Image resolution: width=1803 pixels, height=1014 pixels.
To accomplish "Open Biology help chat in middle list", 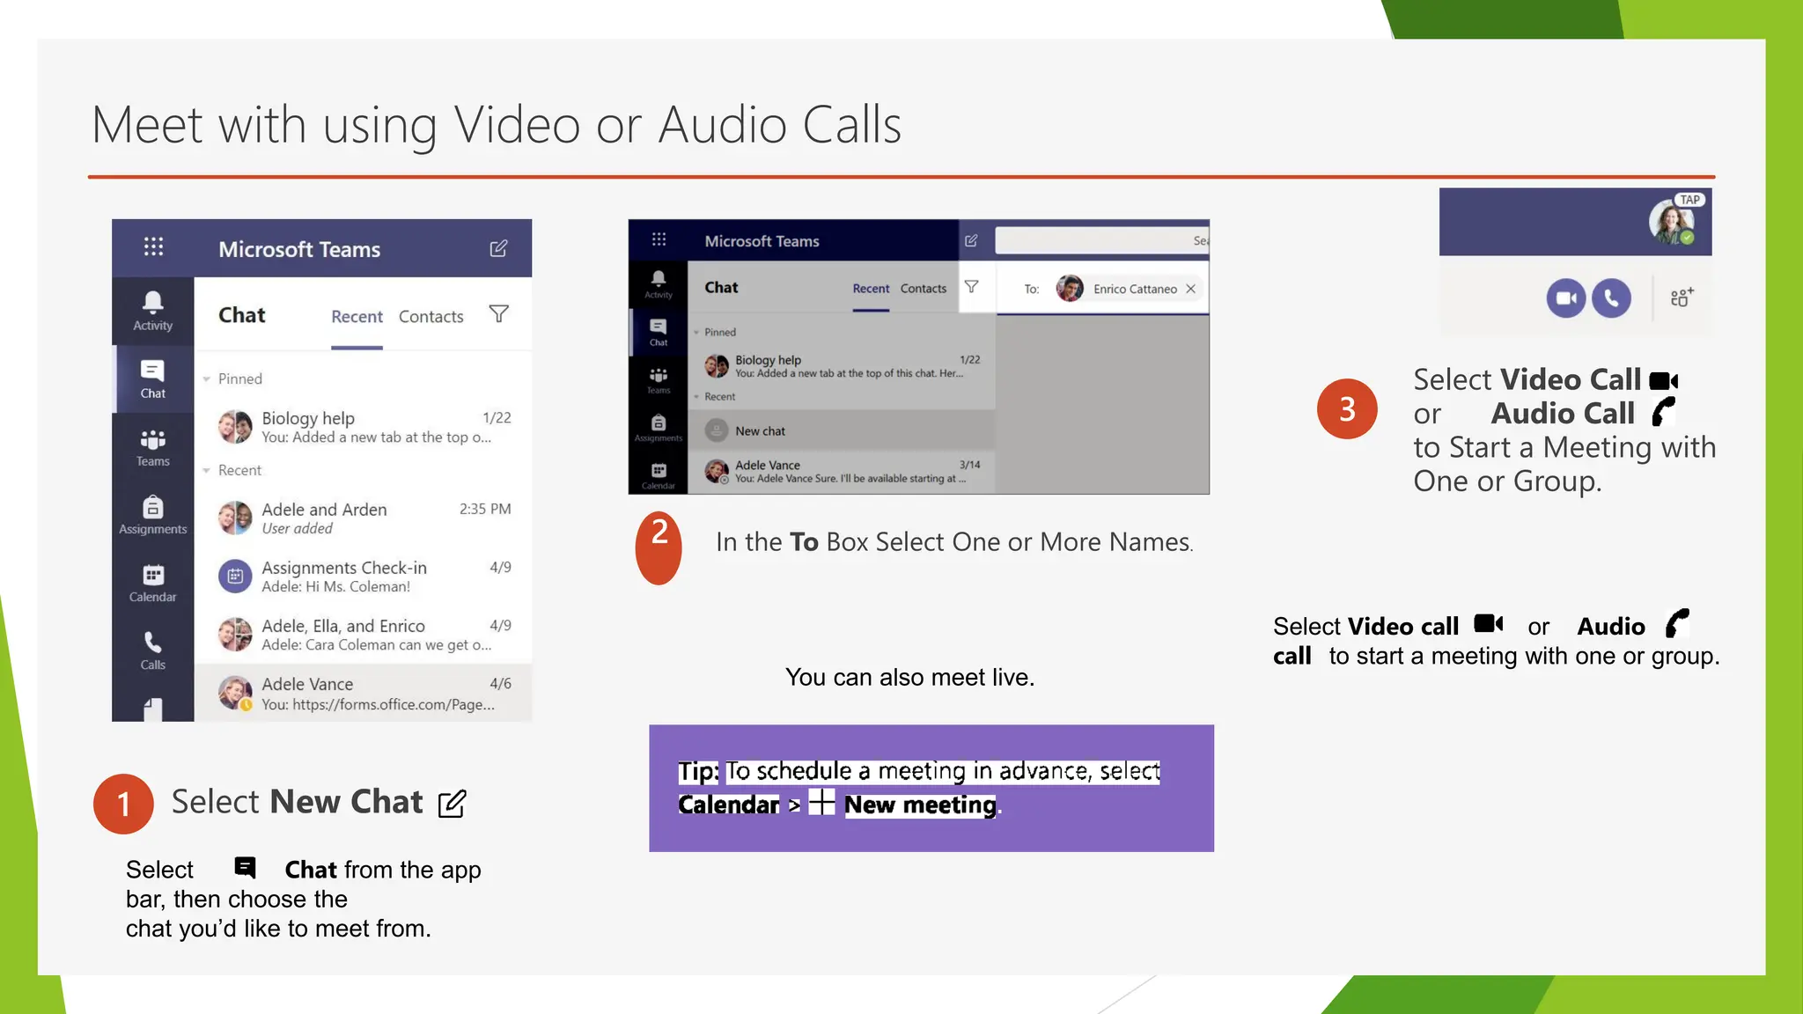I will (x=842, y=366).
